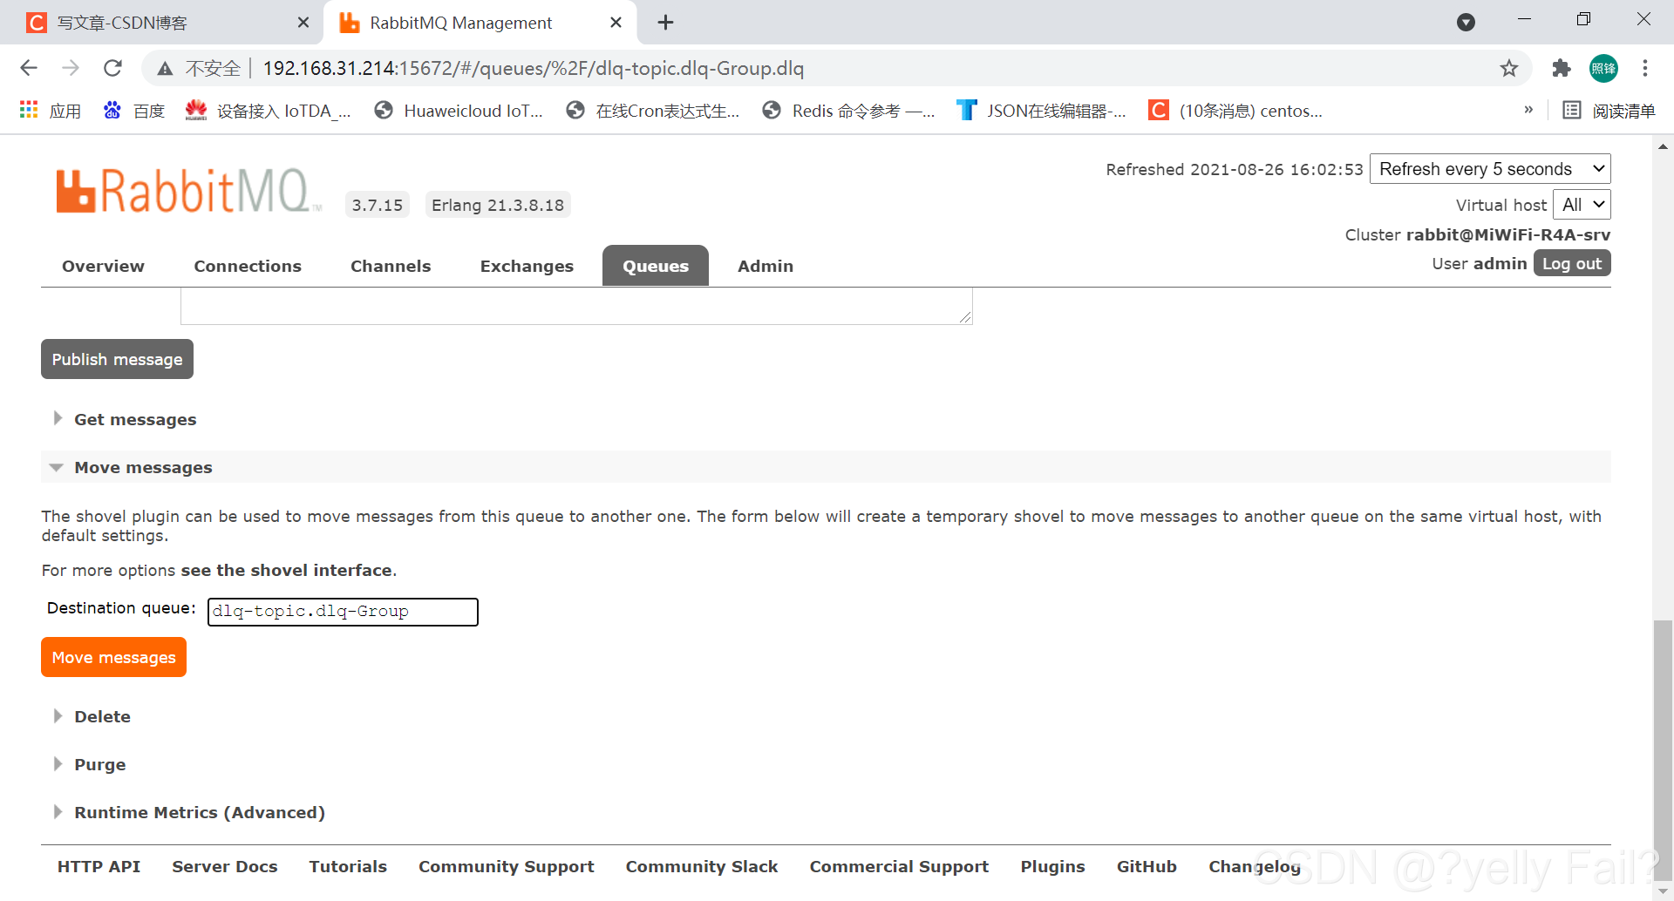This screenshot has width=1674, height=901.
Task: Show more bookmarks overflow chevron
Action: pyautogui.click(x=1528, y=110)
